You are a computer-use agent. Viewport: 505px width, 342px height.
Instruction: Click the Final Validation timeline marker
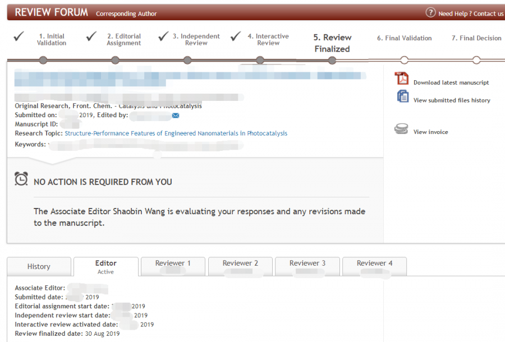click(404, 60)
